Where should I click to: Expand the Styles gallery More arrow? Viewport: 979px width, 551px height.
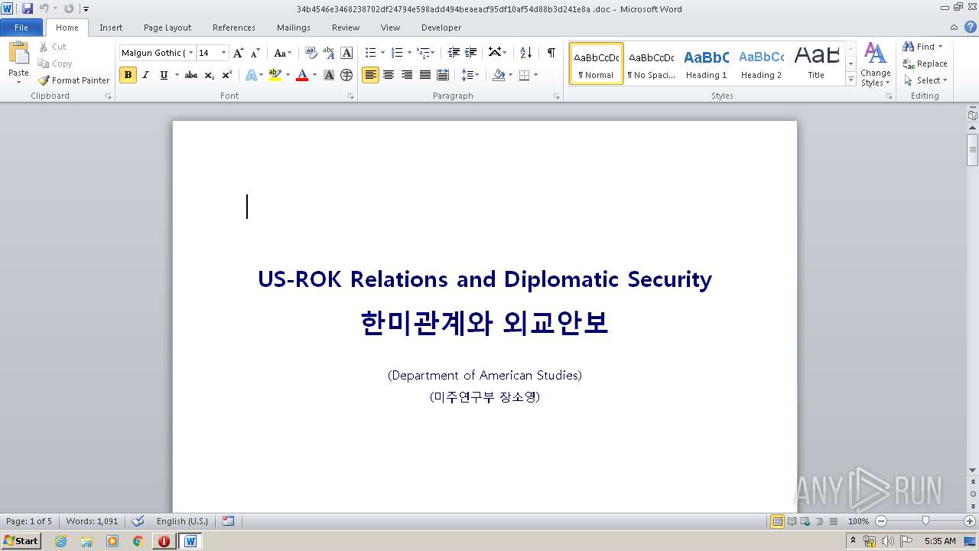851,79
